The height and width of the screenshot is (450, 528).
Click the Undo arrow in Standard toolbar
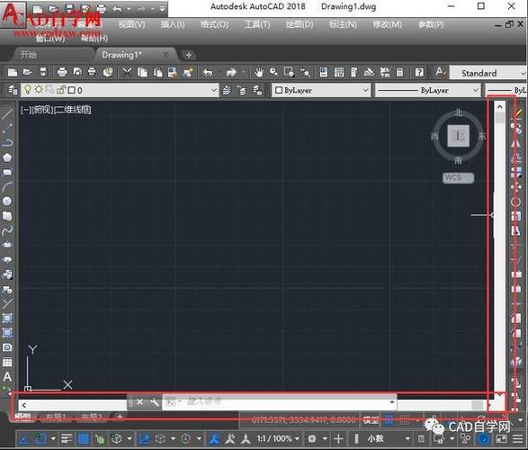(208, 72)
